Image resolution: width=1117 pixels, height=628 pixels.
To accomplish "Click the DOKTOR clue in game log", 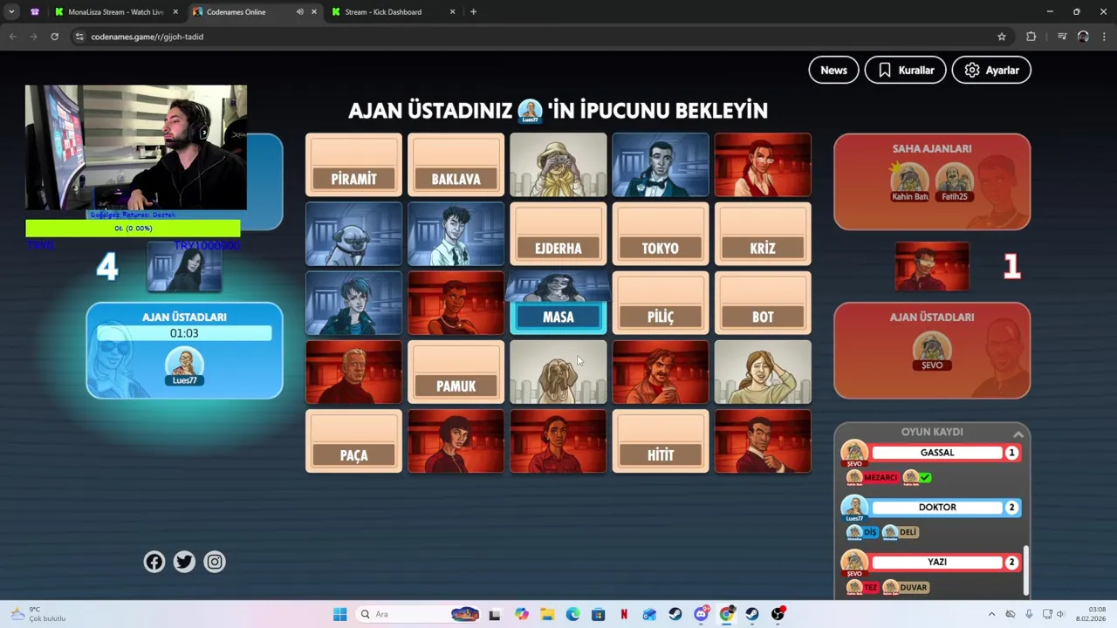I will 936,507.
